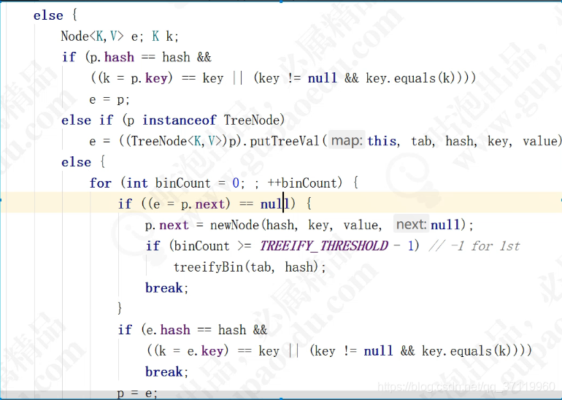This screenshot has height=400, width=562.
Task: Click 'p.next' in the highlighted if line
Action: coord(203,204)
